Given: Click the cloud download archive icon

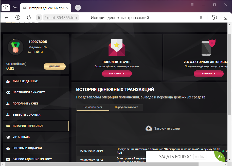Looking at the screenshot, I should (x=149, y=128).
